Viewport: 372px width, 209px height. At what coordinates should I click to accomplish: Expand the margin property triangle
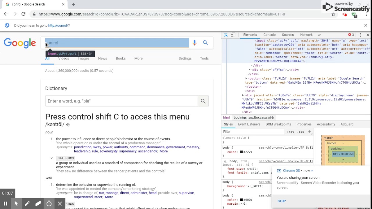[x=241, y=204]
